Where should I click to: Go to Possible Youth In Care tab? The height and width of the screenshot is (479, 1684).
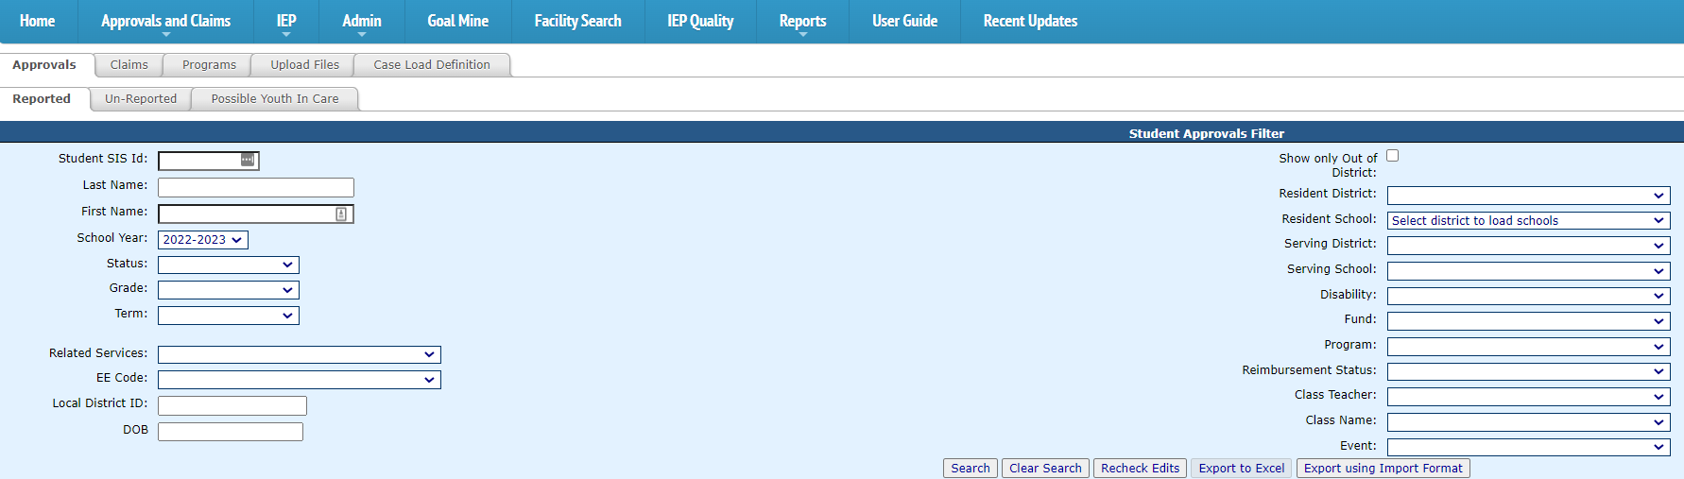(x=274, y=99)
